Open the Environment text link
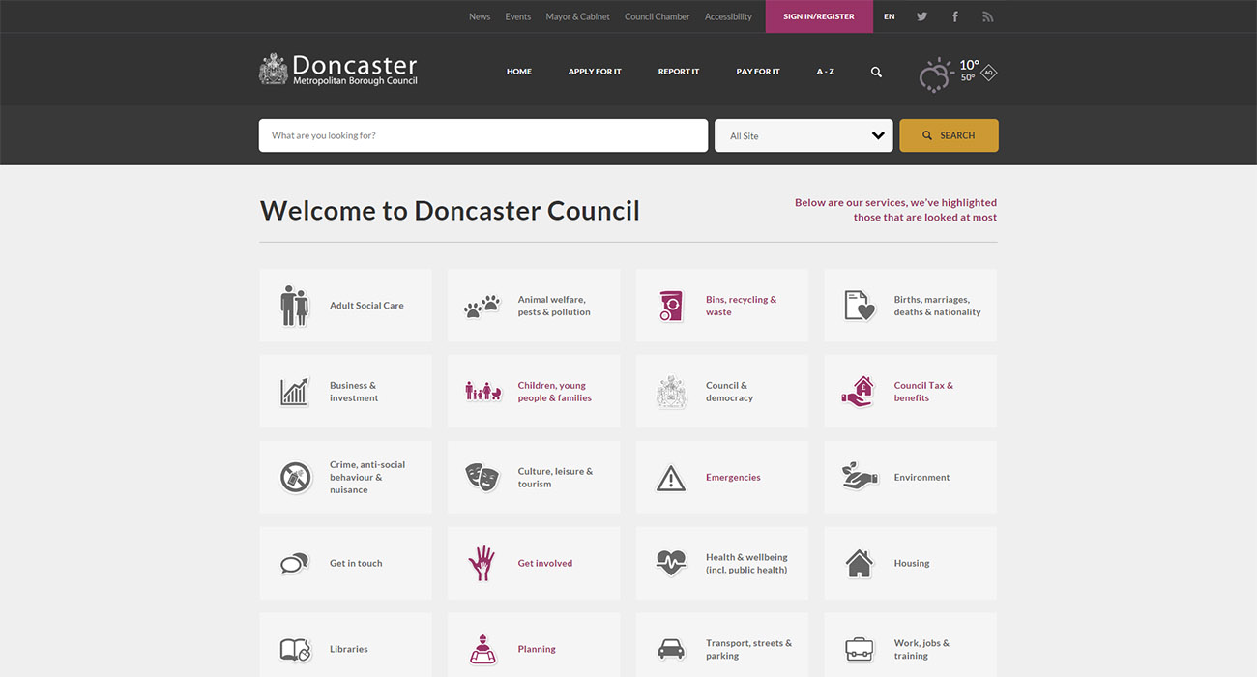Viewport: 1257px width, 677px height. [x=921, y=478]
